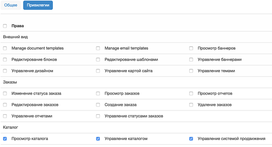Check the Создание заказа checkbox
The height and width of the screenshot is (147, 272).
(x=98, y=105)
